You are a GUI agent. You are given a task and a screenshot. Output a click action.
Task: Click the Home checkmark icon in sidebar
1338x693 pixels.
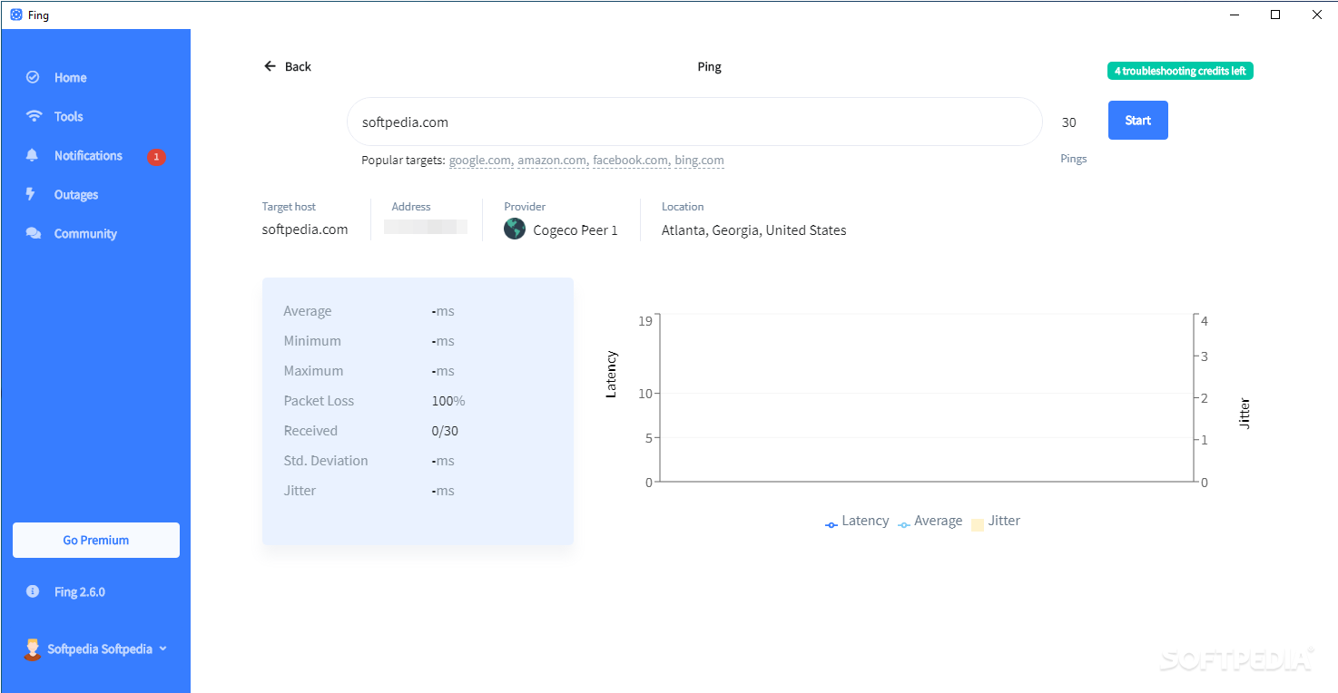[33, 77]
